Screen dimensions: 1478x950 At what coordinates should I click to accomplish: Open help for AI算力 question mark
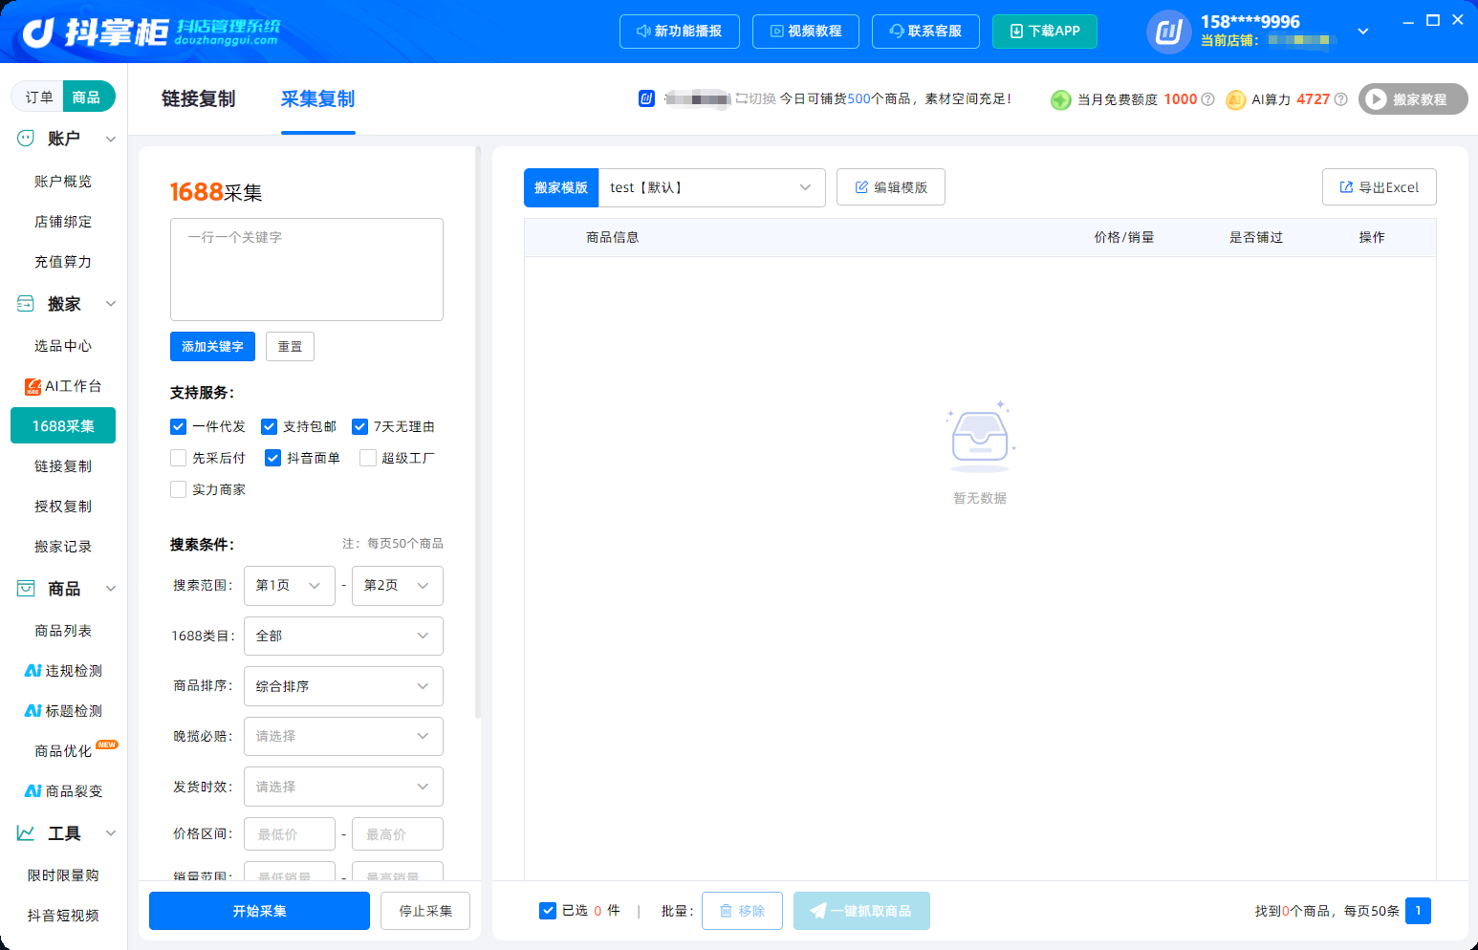(1341, 99)
